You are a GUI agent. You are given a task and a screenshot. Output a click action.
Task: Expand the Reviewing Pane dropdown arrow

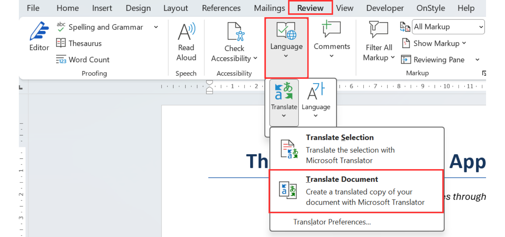(x=477, y=60)
